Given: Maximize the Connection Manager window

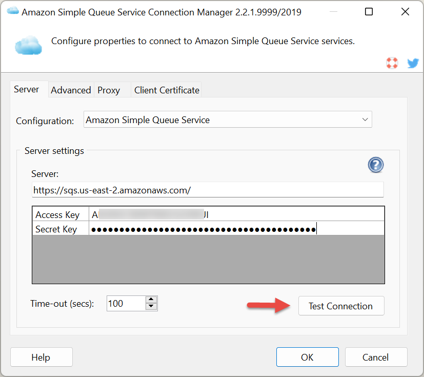Looking at the screenshot, I should coord(369,12).
